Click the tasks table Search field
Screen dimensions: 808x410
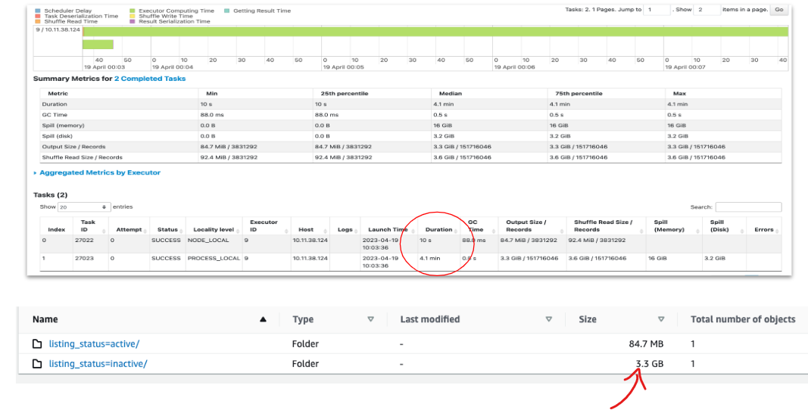(x=748, y=207)
